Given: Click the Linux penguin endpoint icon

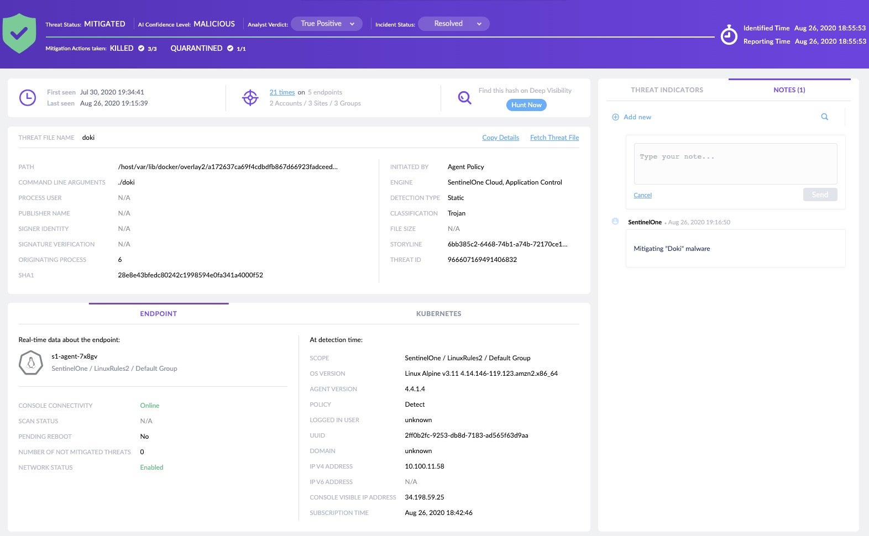Looking at the screenshot, I should coord(31,363).
